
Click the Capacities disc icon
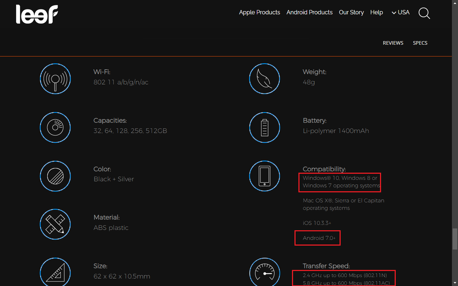(55, 127)
